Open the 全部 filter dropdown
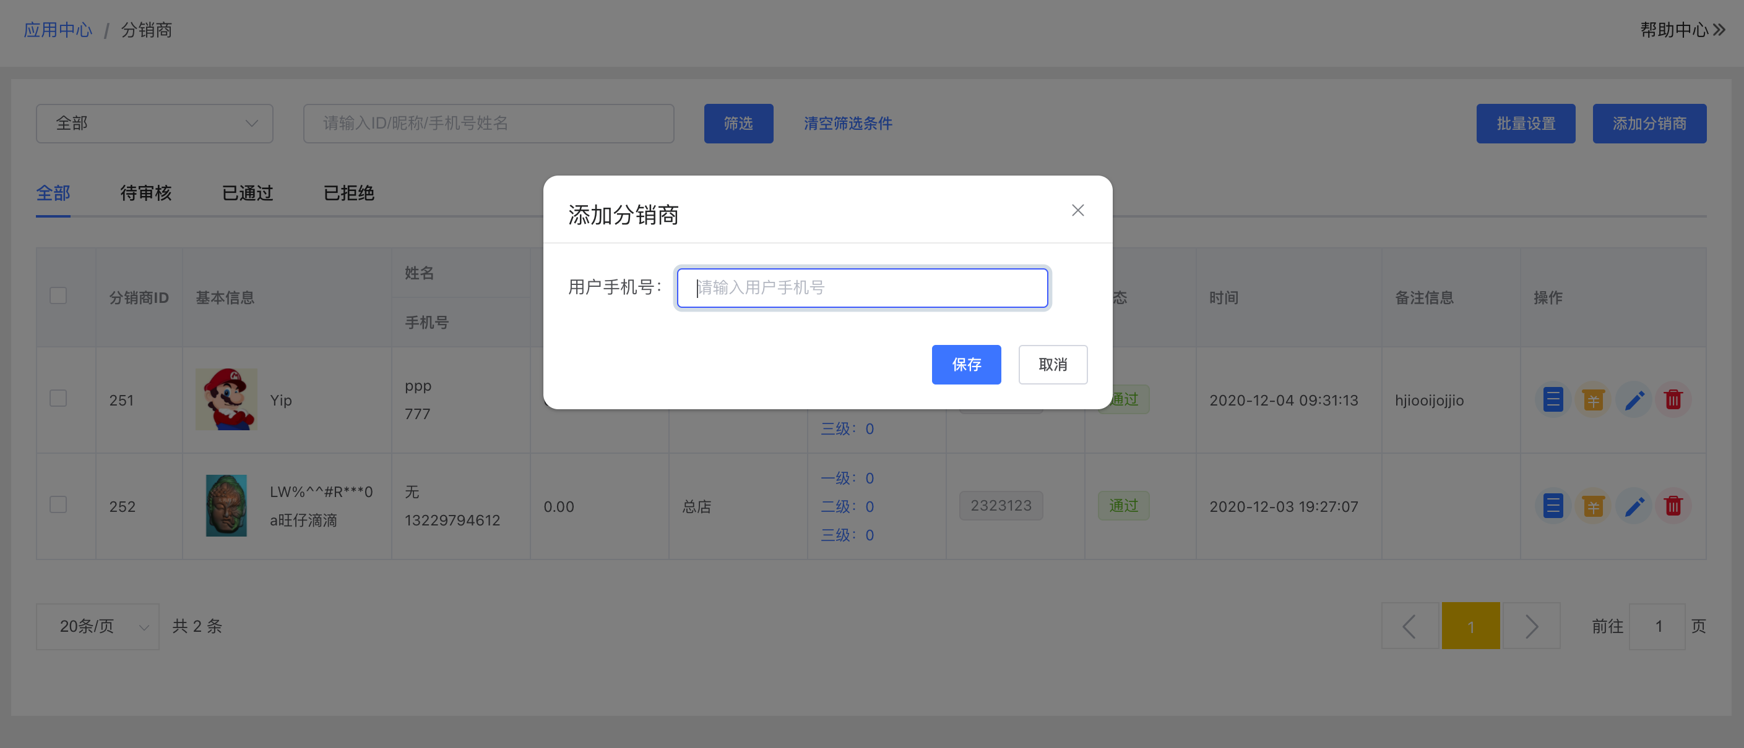The width and height of the screenshot is (1744, 748). [x=154, y=123]
